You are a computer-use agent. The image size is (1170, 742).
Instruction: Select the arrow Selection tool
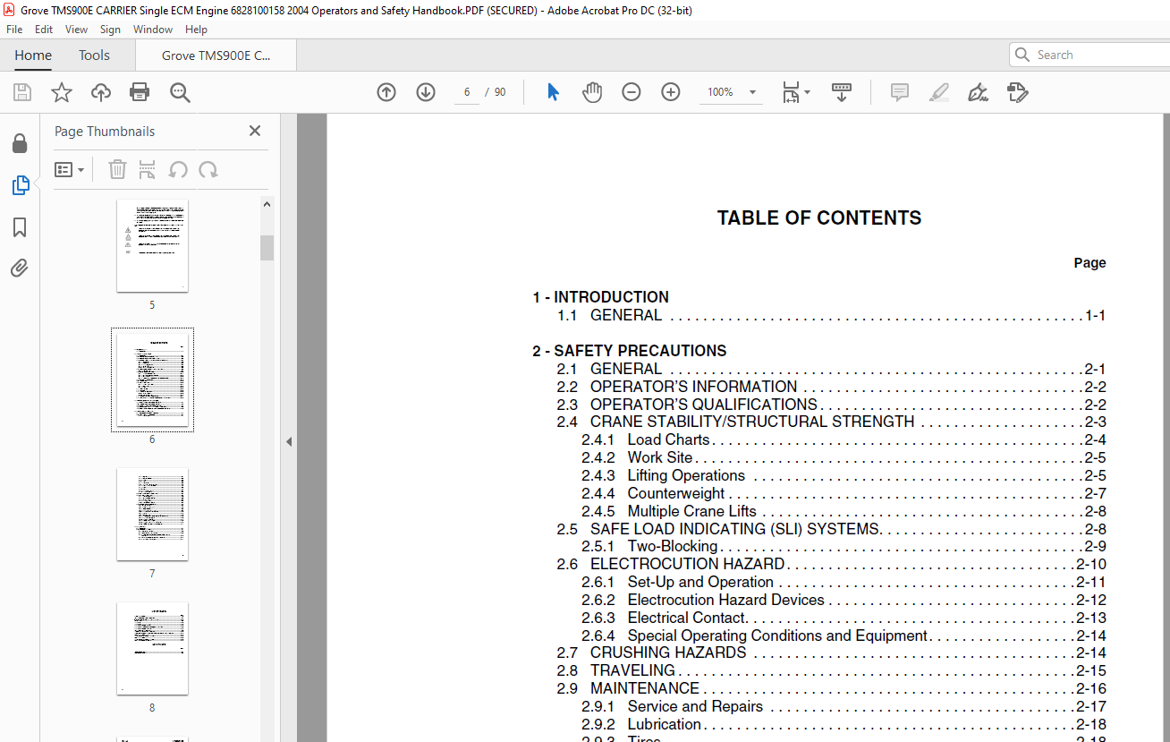coord(553,92)
